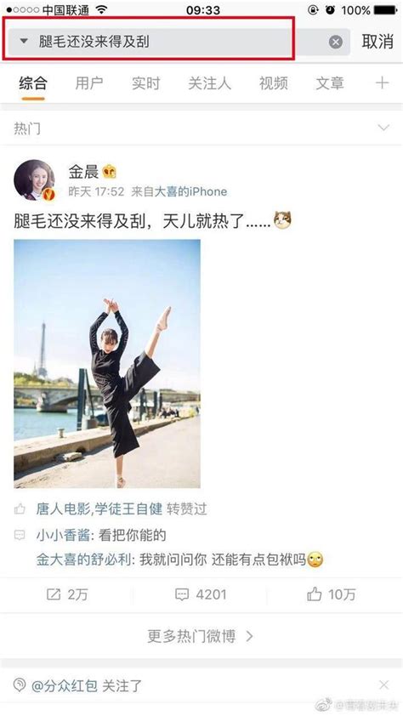Viewport: 403px width, 716px height.
Task: Open commenter 金大喜的舒必利's profile link
Action: point(83,560)
